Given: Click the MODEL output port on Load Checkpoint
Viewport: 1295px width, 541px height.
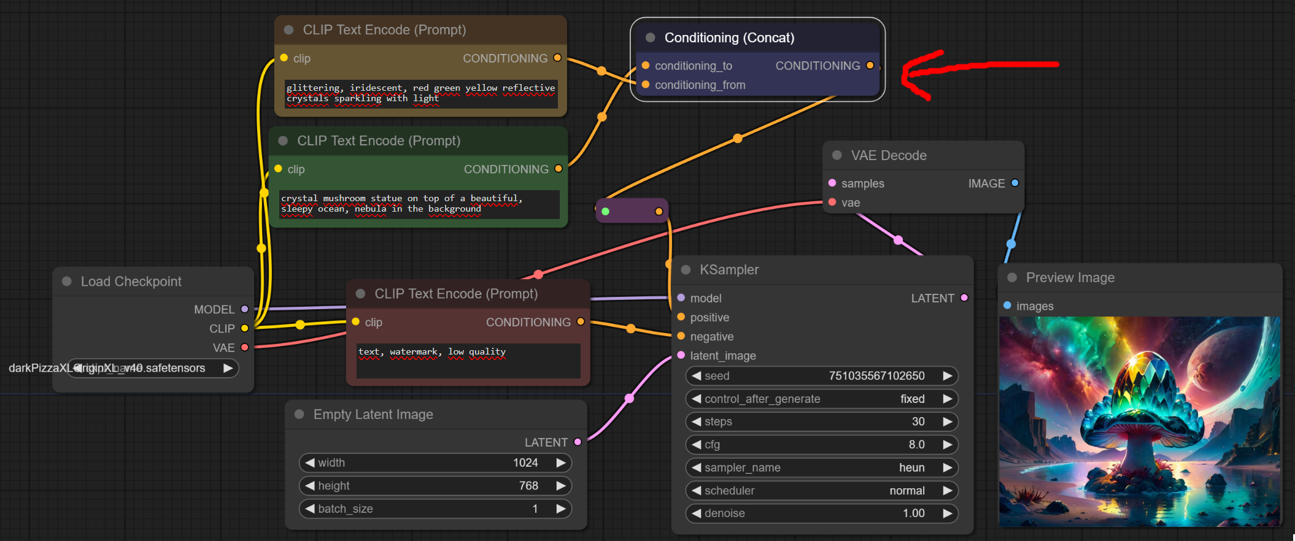Looking at the screenshot, I should pyautogui.click(x=244, y=309).
